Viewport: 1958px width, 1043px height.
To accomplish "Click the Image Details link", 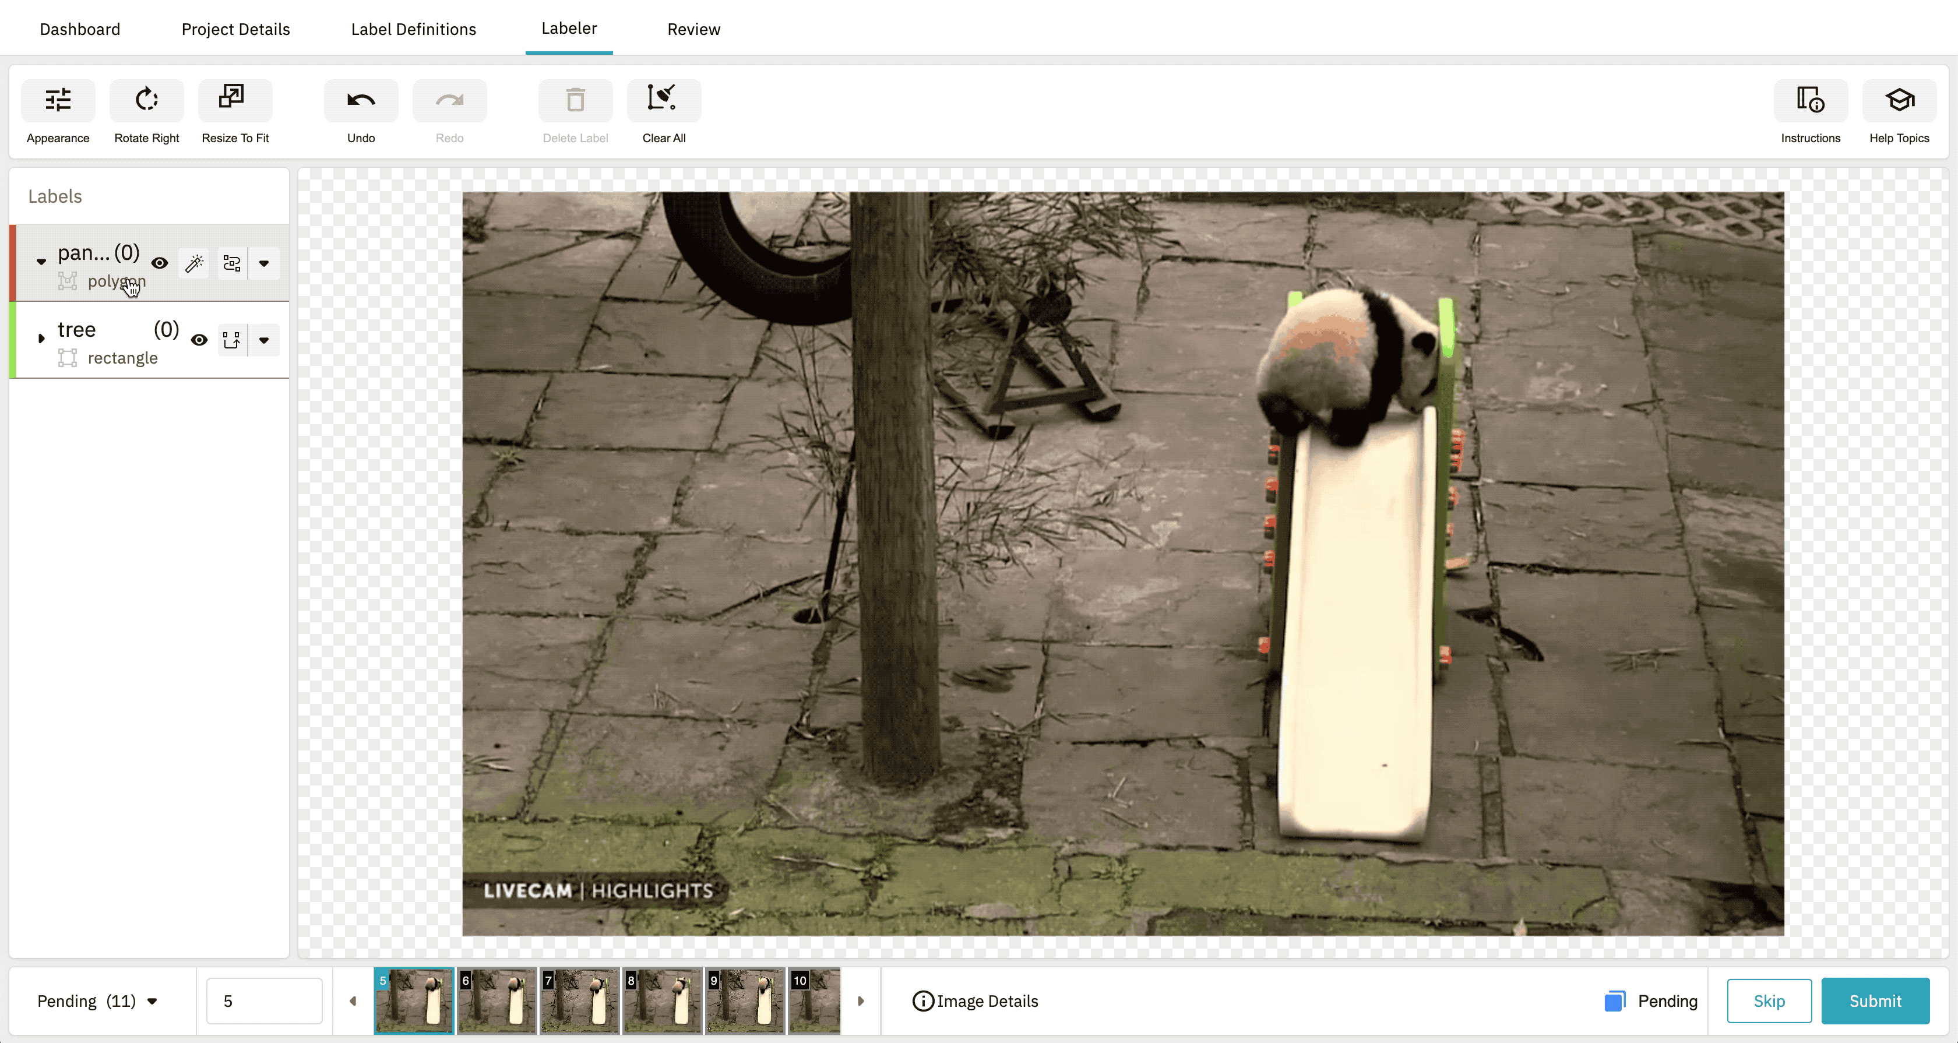I will point(987,1001).
